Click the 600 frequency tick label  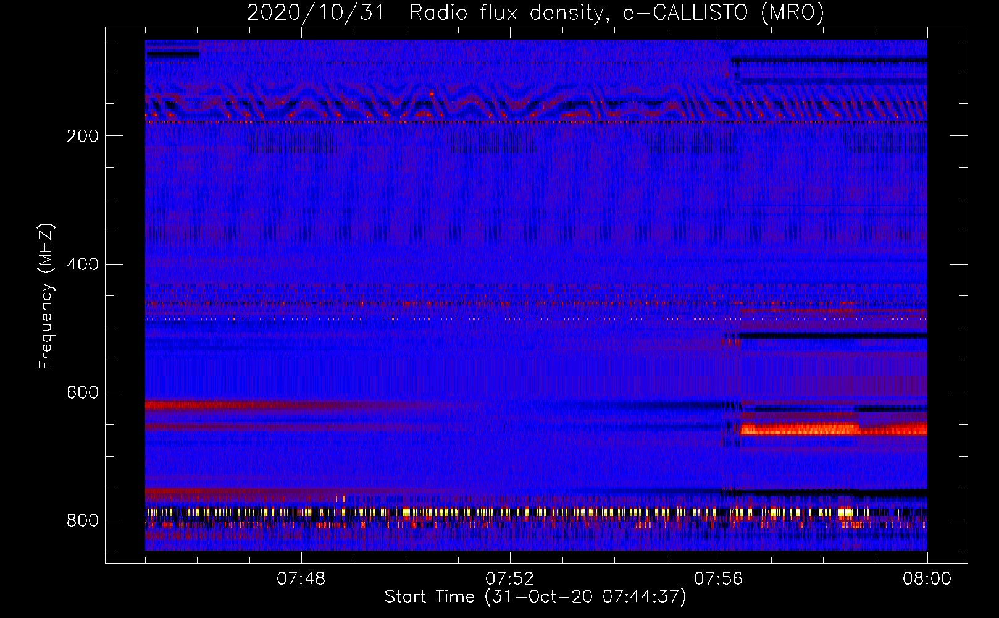pyautogui.click(x=82, y=393)
